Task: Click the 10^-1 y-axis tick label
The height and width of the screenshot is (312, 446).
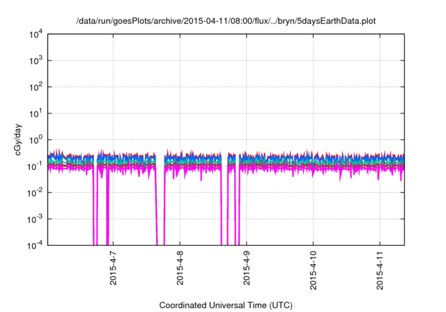Action: coord(35,166)
